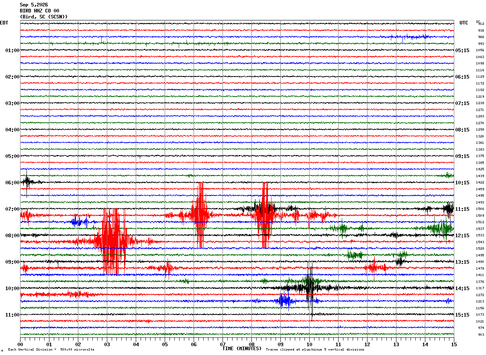Click the vertical division scale note
This screenshot has height=355, width=486.
coord(51,349)
